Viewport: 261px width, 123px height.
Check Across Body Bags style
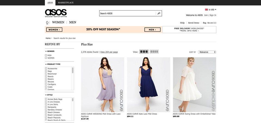[x=46, y=99]
